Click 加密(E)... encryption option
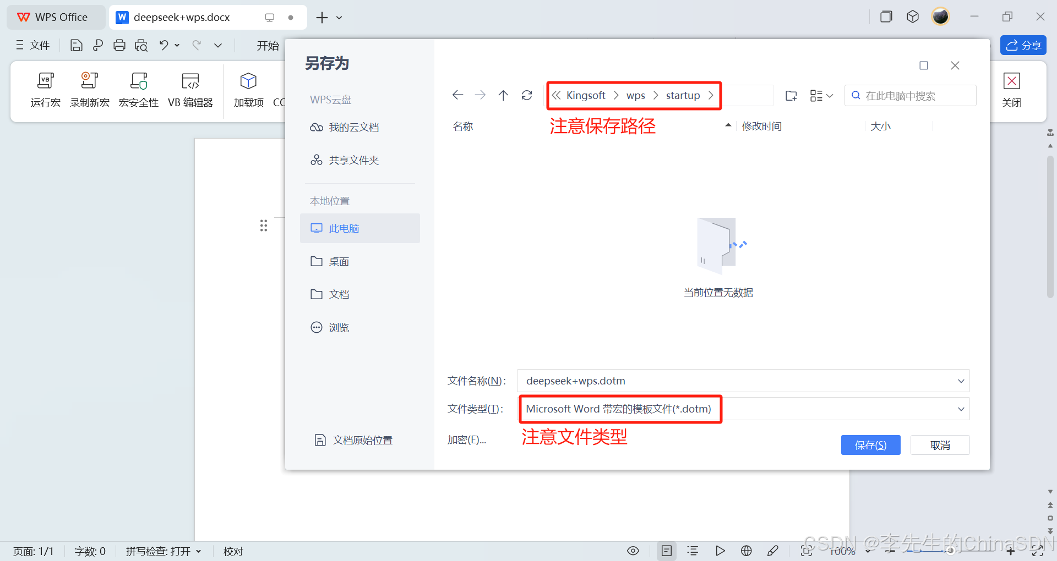The width and height of the screenshot is (1057, 561). pos(466,440)
